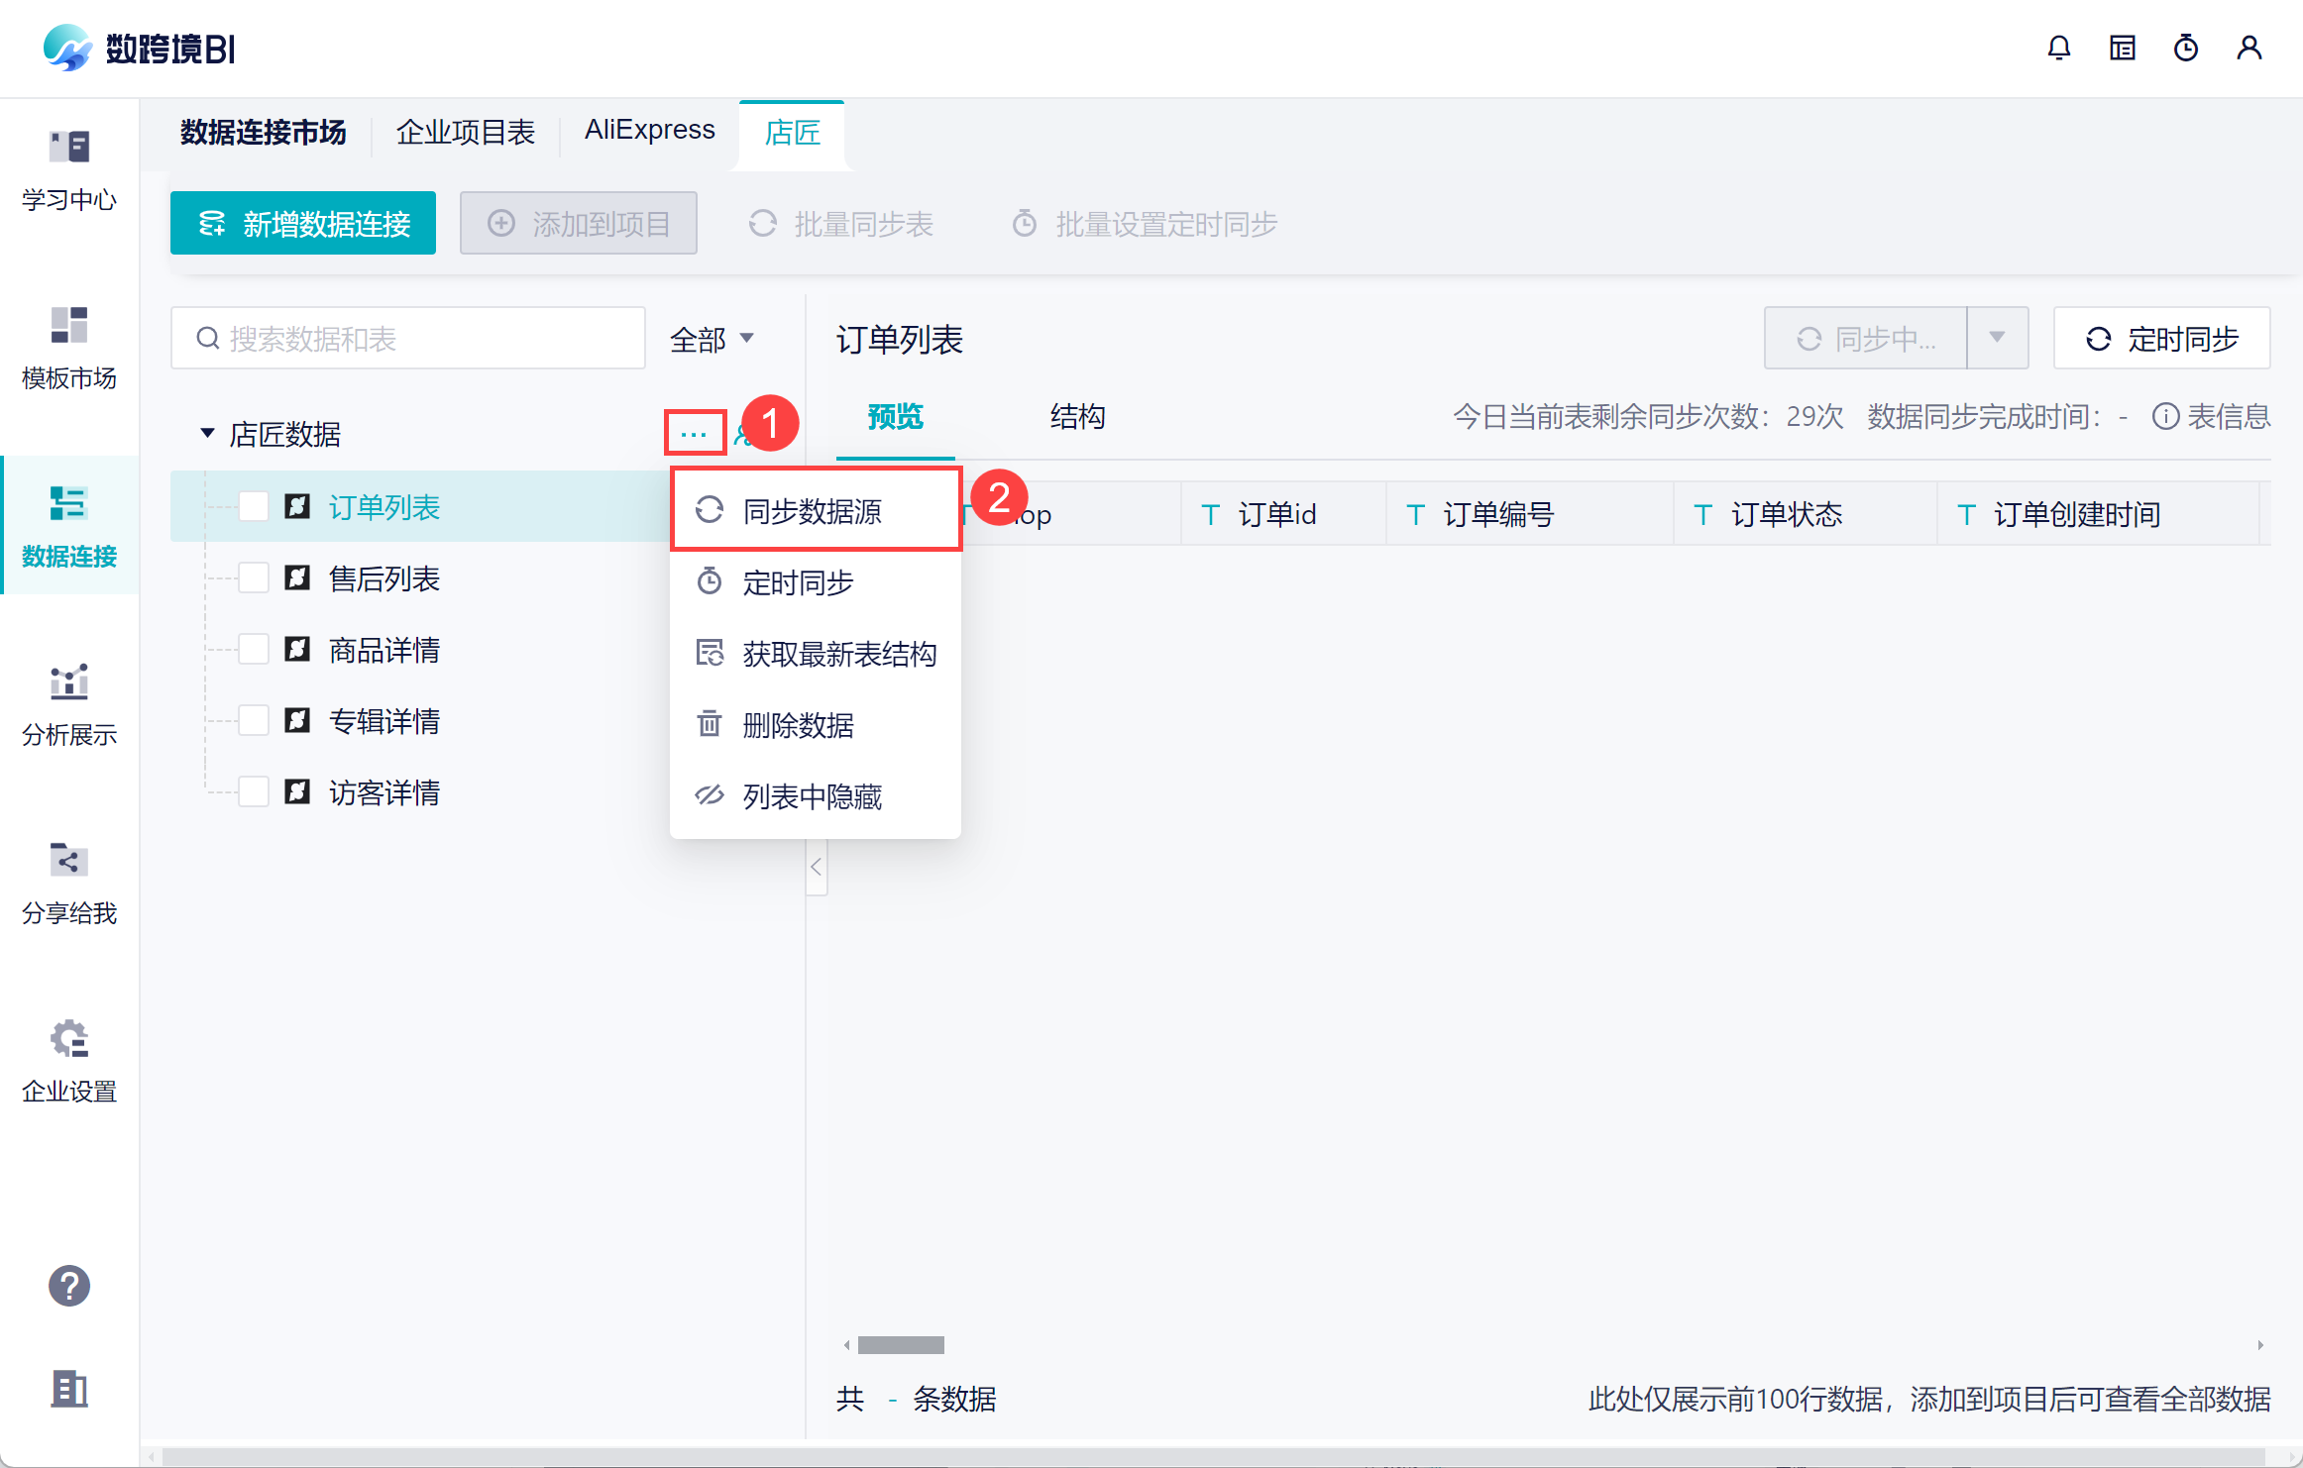
Task: Click the 新增数据连接 button
Action: click(x=303, y=224)
